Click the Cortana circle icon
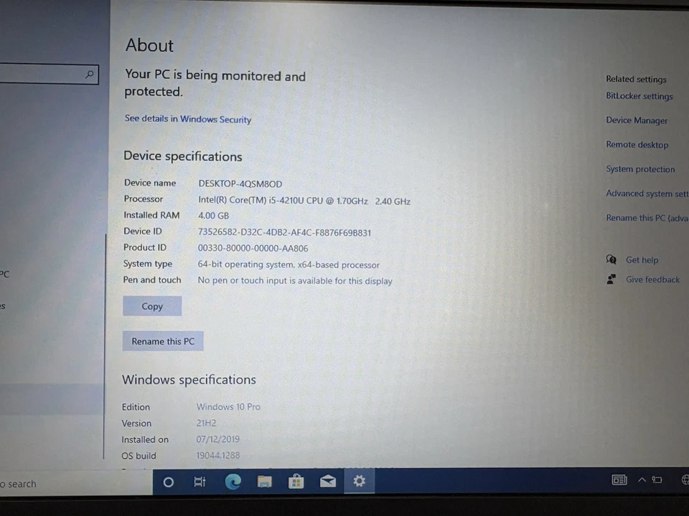The width and height of the screenshot is (689, 516). pos(168,482)
